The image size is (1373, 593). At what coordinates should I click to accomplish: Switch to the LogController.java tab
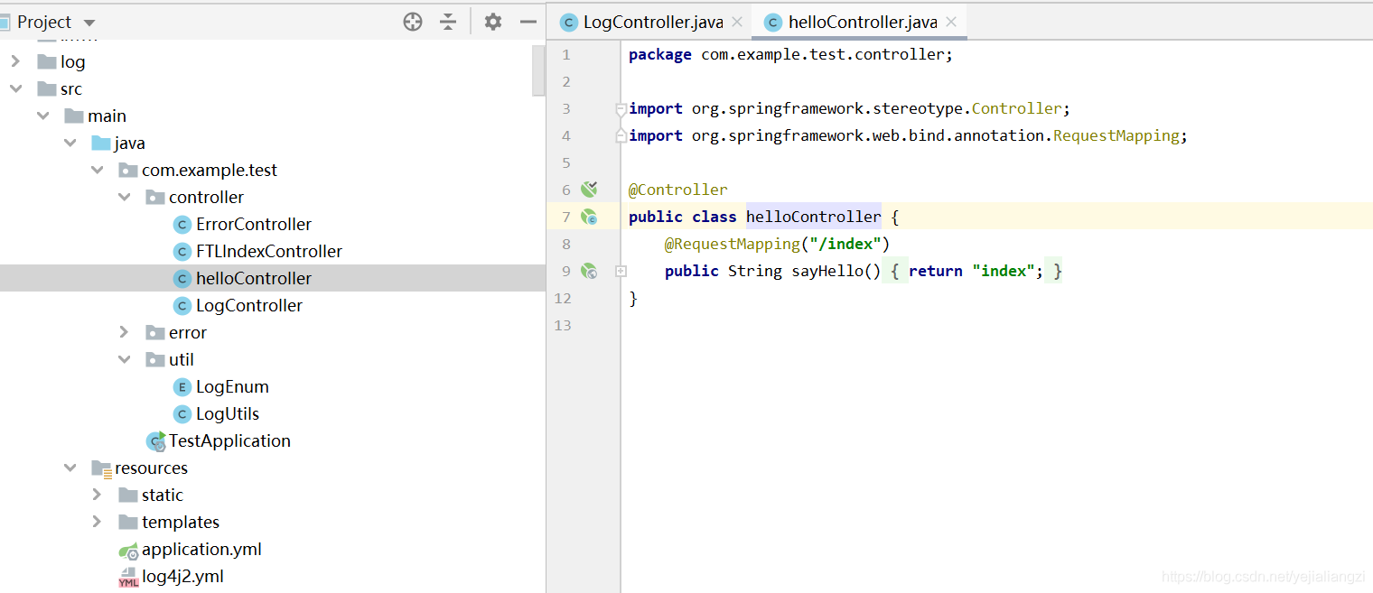point(652,23)
